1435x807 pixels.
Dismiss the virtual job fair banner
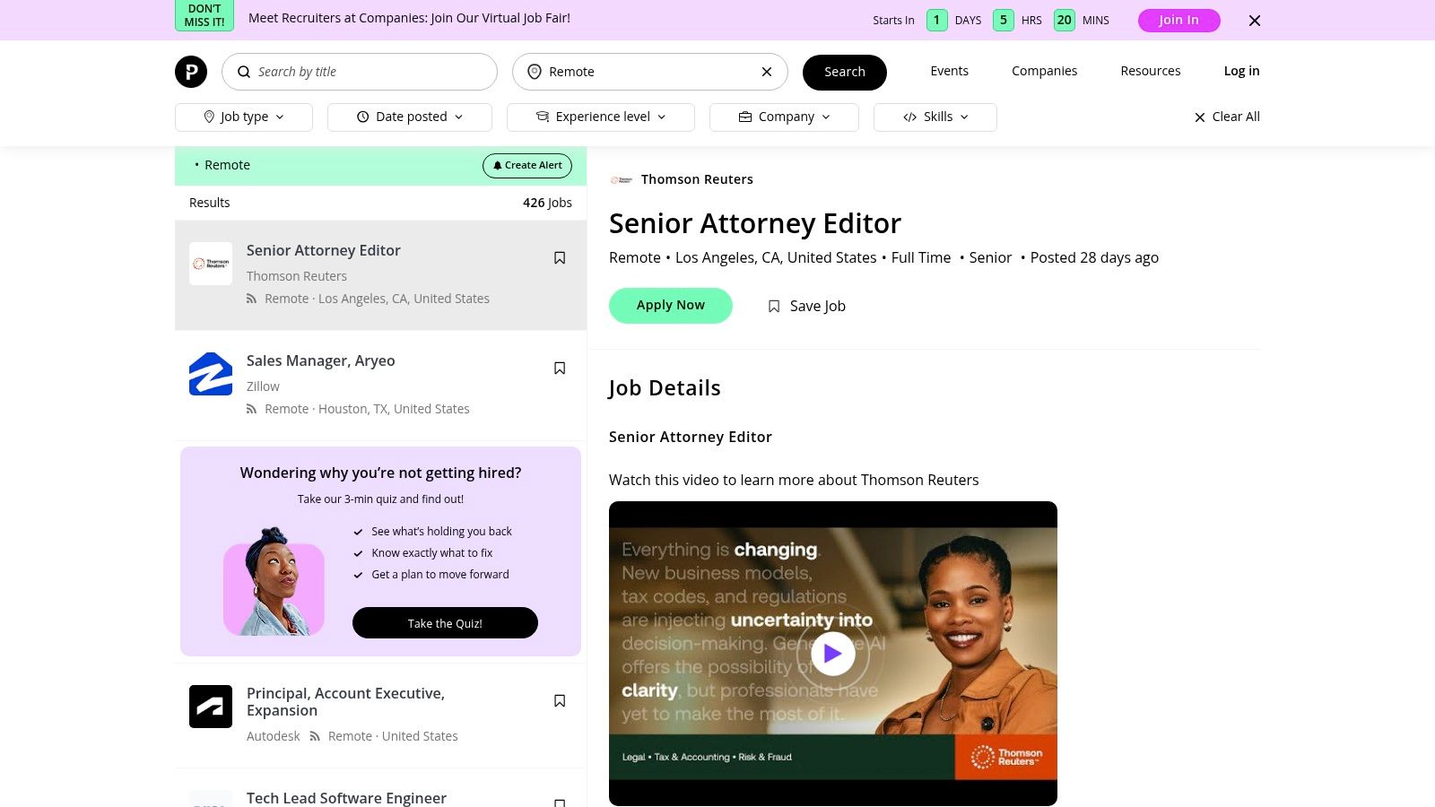coord(1255,21)
